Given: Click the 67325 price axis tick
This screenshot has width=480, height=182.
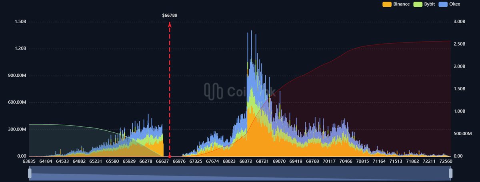Looking at the screenshot, I should point(196,162).
